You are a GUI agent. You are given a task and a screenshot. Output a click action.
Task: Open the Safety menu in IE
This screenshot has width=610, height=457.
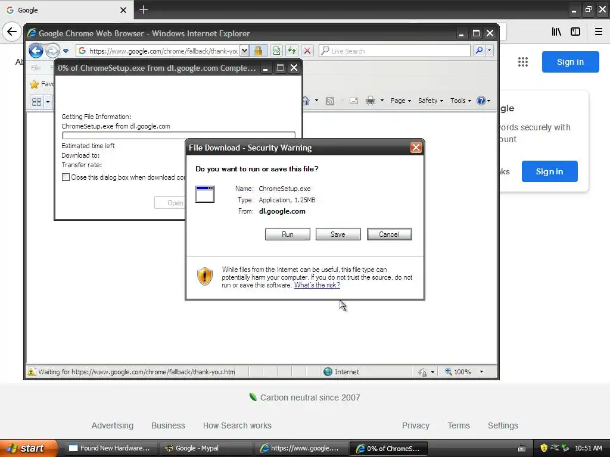coord(431,101)
